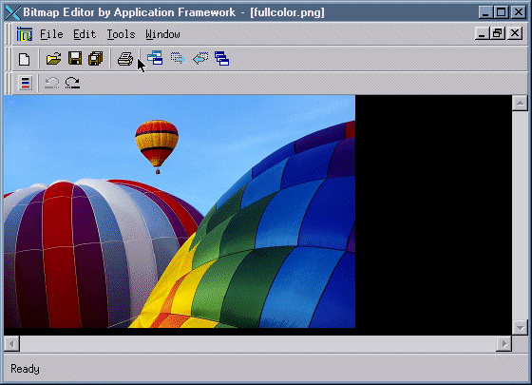
Task: Click the document icon beside File menu
Action: 25,34
